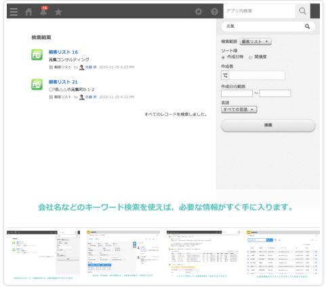This screenshot has height=287, width=326.
Task: Select the second screenshot thumbnail
Action: click(123, 254)
